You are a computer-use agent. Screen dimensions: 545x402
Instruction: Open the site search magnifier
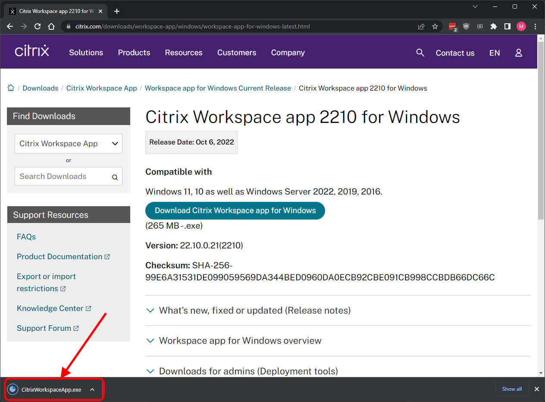[420, 53]
